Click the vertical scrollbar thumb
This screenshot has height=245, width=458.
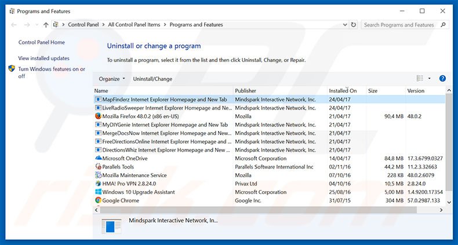tap(449, 142)
